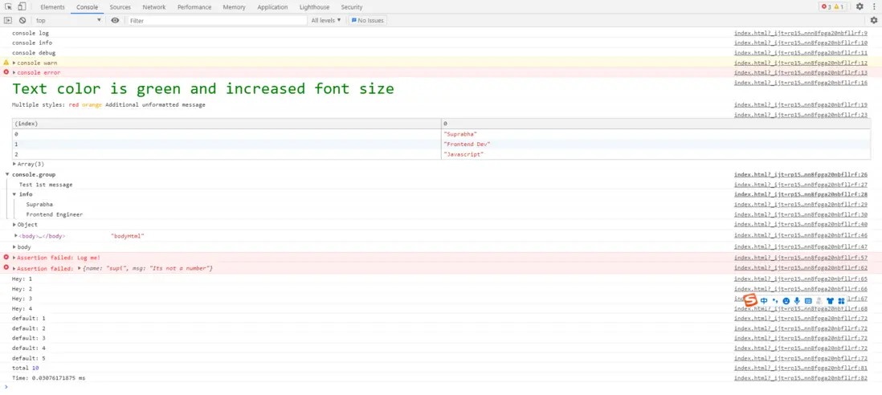Activate the inspect element picker icon

click(9, 6)
